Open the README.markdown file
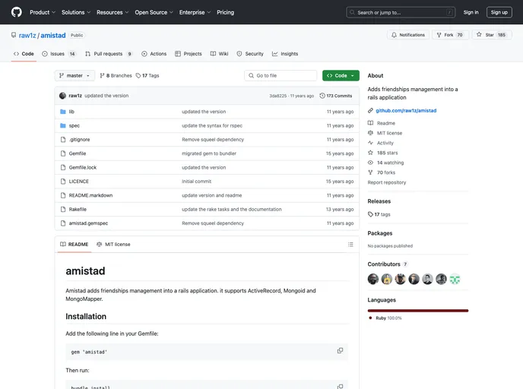The width and height of the screenshot is (523, 389). (90, 195)
